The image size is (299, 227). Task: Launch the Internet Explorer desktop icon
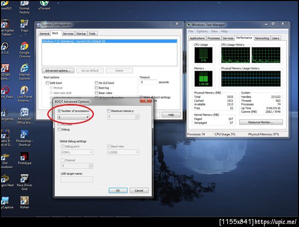pos(24,72)
